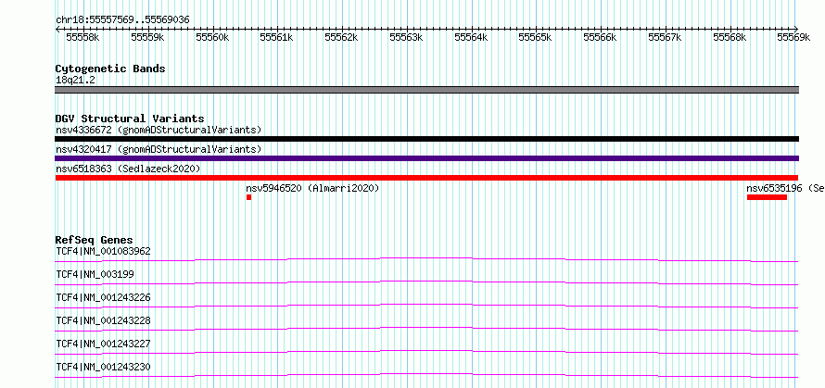Click the purple nsv4320417 variant bar
The image size is (825, 388).
426,158
